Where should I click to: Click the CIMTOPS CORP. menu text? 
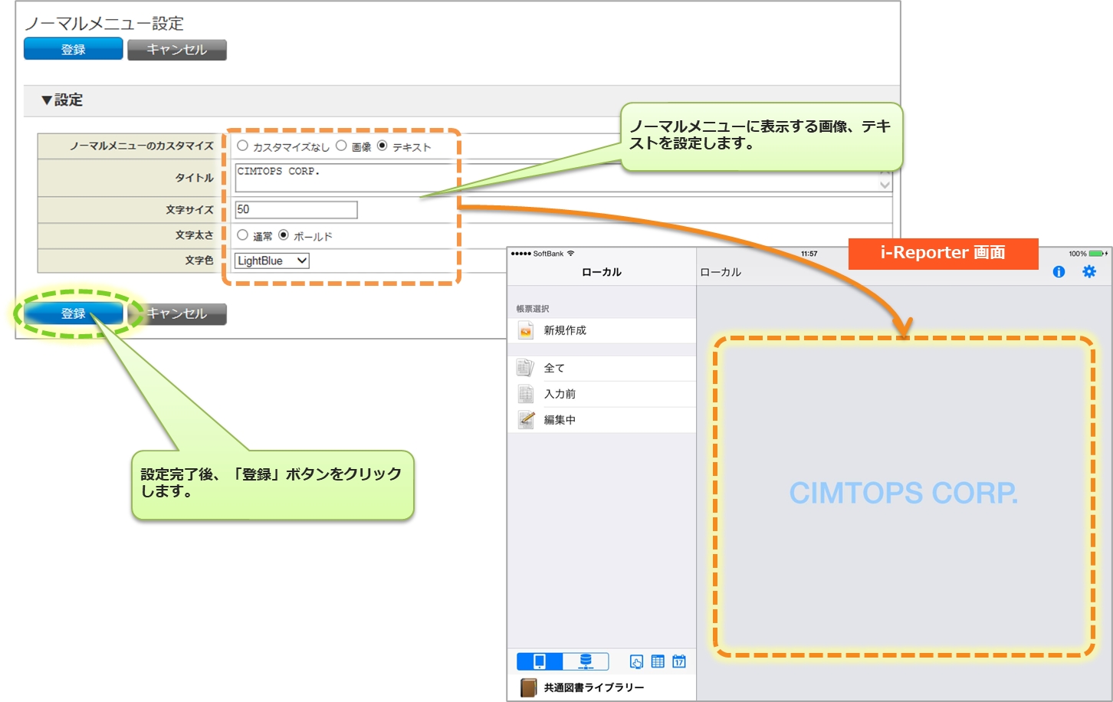pos(904,493)
